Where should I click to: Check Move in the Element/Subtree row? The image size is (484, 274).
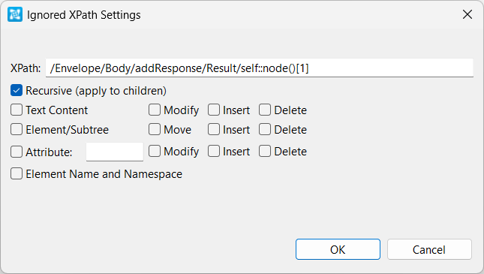[x=155, y=129]
